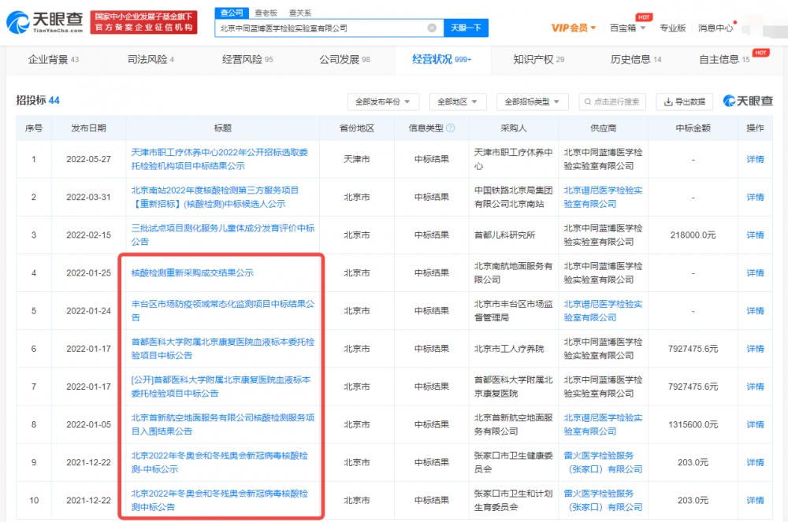
Task: Click the HOT badge on 自主信息 tab
Action: point(761,53)
